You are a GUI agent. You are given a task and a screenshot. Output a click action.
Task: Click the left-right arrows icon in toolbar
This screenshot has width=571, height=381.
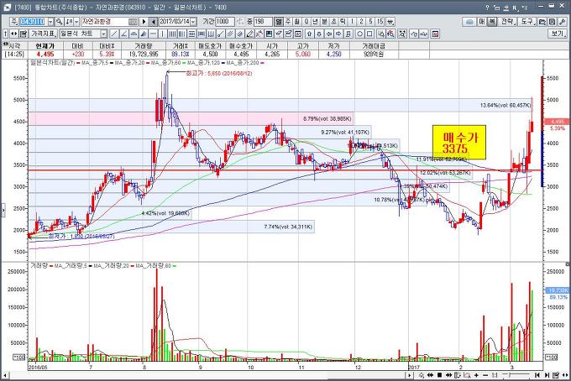[x=13, y=34]
